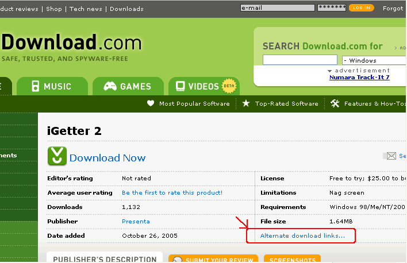
Task: Open the GAMES tab
Action: coord(128,86)
